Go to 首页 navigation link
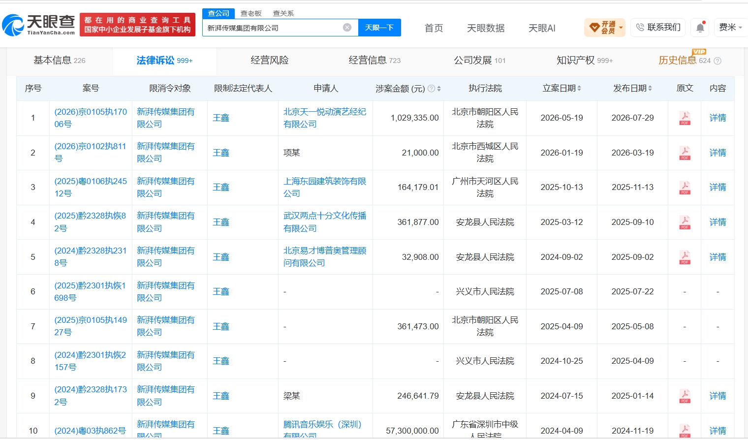The height and width of the screenshot is (440, 748). point(434,28)
